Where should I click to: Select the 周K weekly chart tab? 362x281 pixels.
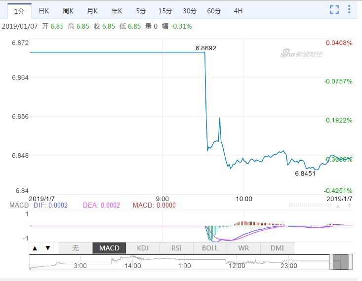click(x=68, y=10)
